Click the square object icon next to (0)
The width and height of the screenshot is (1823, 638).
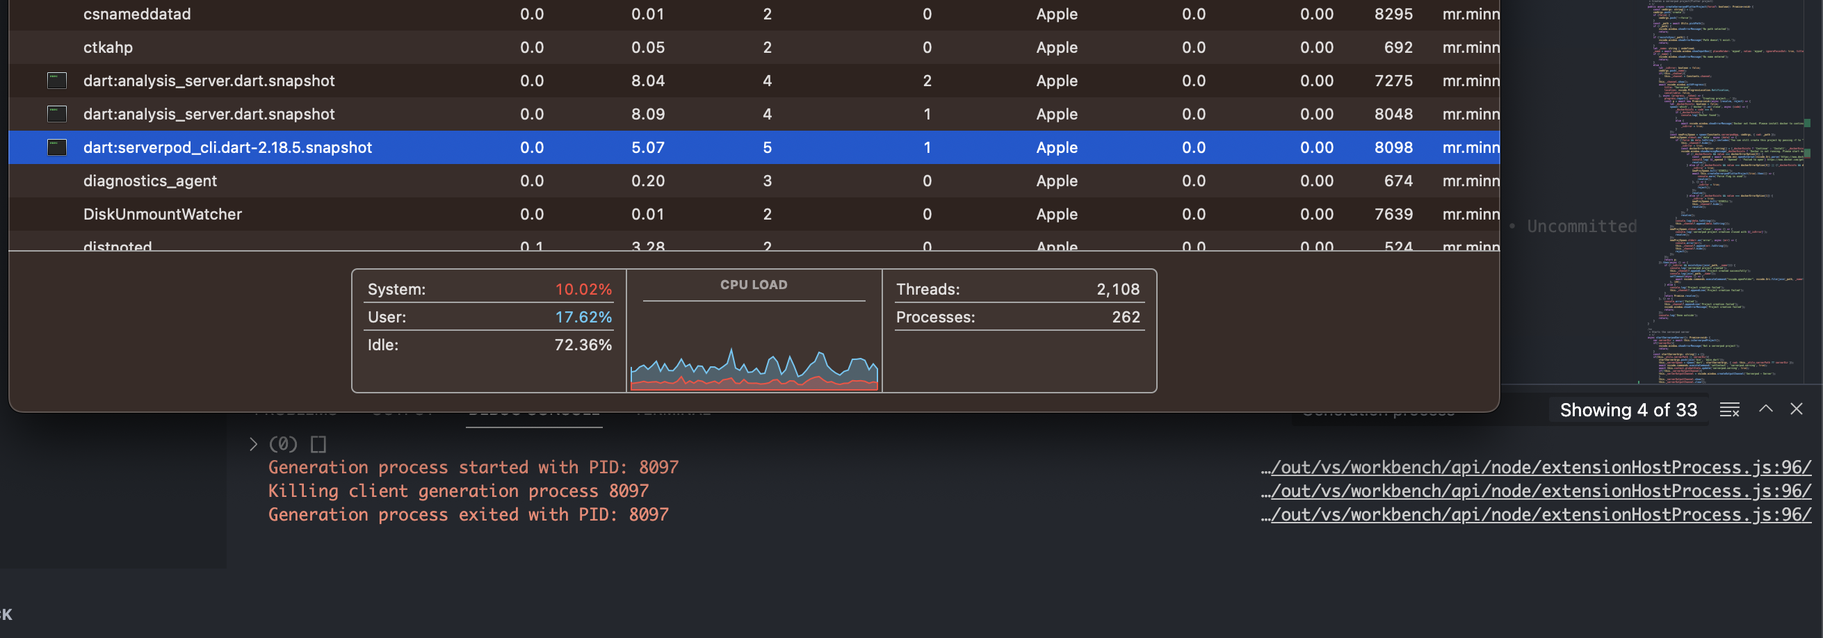[318, 444]
